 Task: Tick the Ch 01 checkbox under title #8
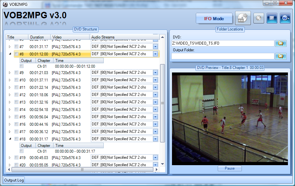coord(22,66)
